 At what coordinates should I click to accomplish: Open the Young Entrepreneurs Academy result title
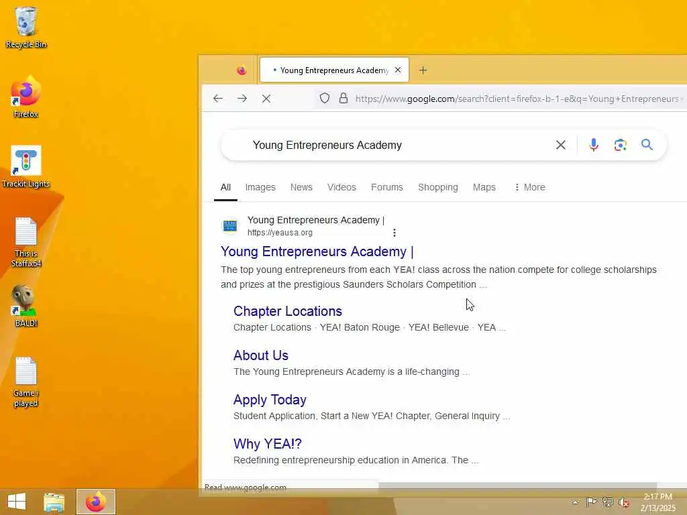[x=317, y=252]
